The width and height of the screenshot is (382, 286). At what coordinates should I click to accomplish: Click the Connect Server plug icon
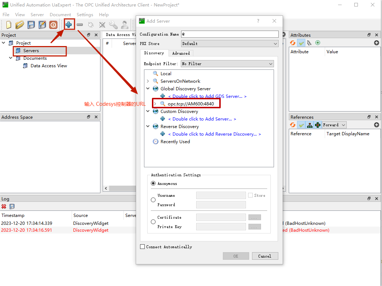[91, 24]
